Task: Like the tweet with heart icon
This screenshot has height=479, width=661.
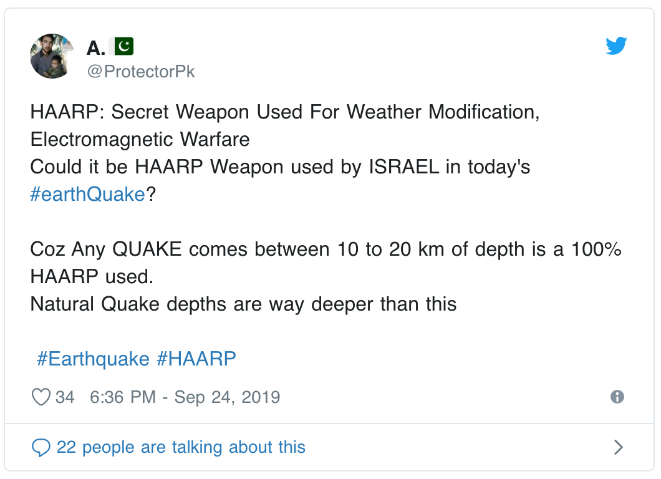Action: tap(41, 397)
